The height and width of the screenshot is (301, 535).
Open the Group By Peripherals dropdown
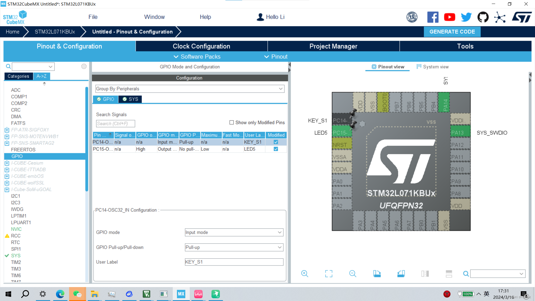coord(190,89)
